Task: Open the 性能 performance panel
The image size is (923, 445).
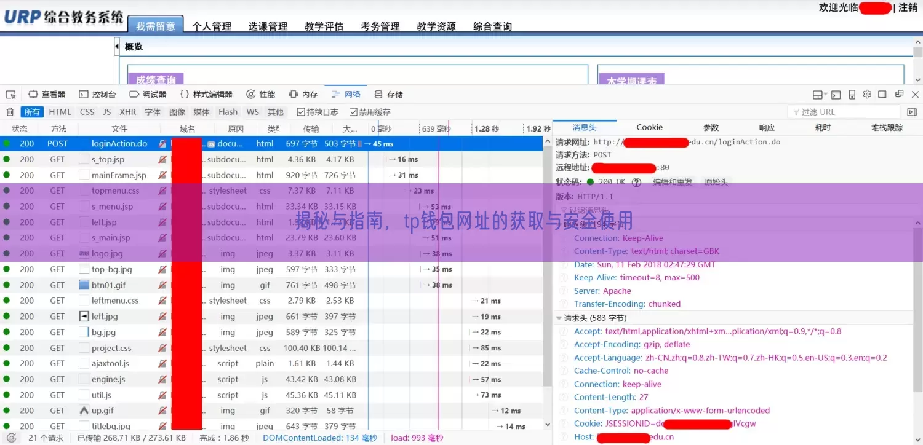Action: pos(260,95)
